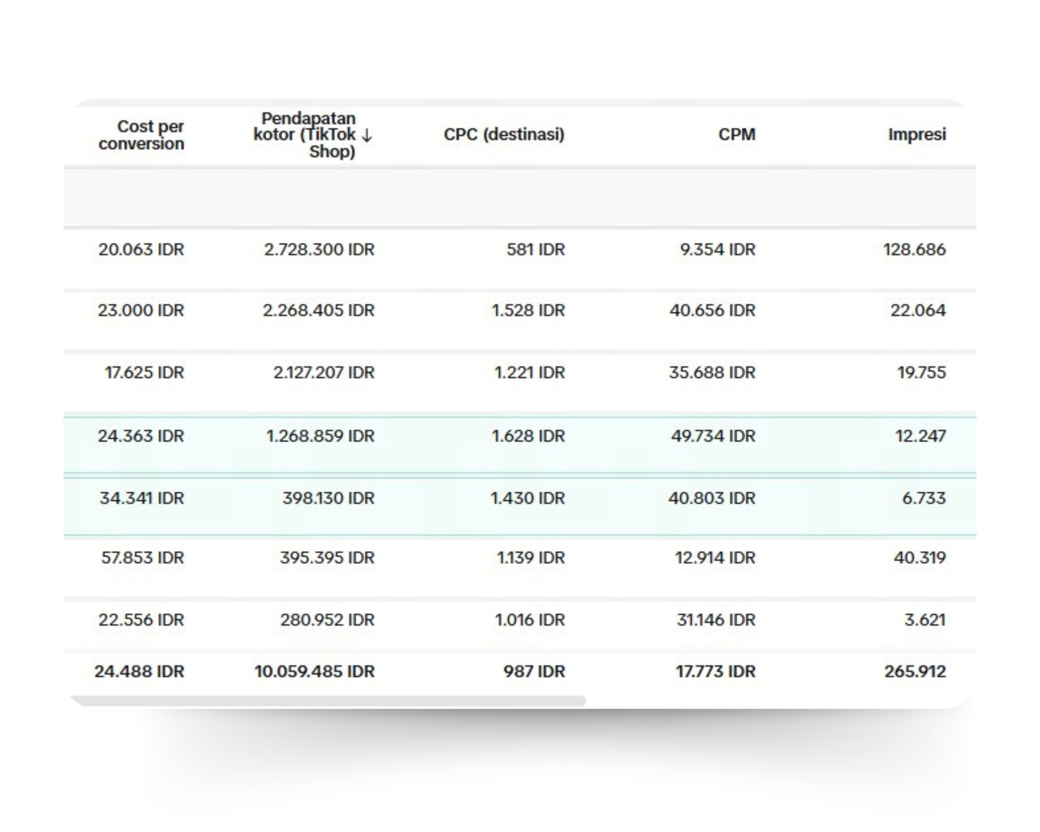Click the sort arrow on Pendapatan kotor

point(367,135)
